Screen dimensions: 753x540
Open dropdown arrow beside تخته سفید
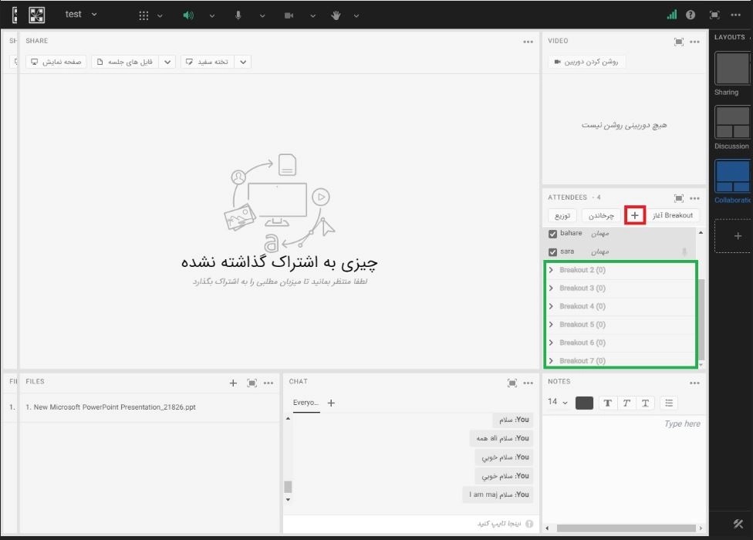[243, 62]
